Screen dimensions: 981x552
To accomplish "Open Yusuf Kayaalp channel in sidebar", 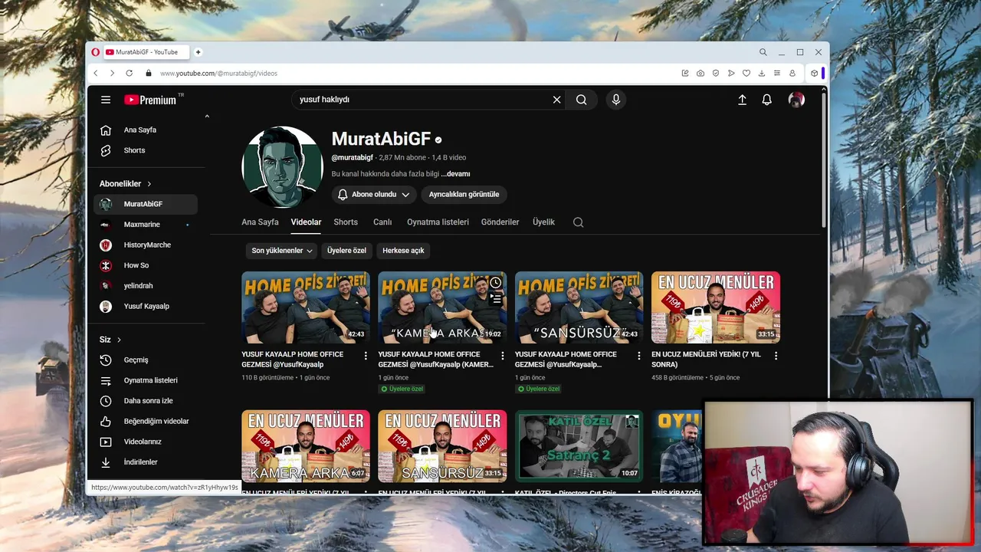I will 146,307.
